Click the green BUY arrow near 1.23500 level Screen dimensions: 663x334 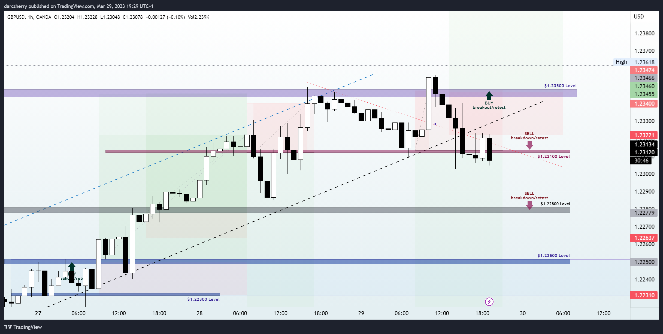click(x=489, y=96)
